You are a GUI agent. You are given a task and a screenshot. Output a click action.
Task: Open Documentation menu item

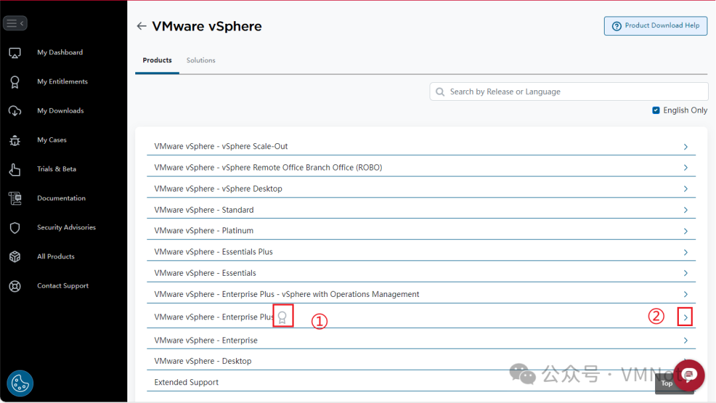click(x=61, y=198)
